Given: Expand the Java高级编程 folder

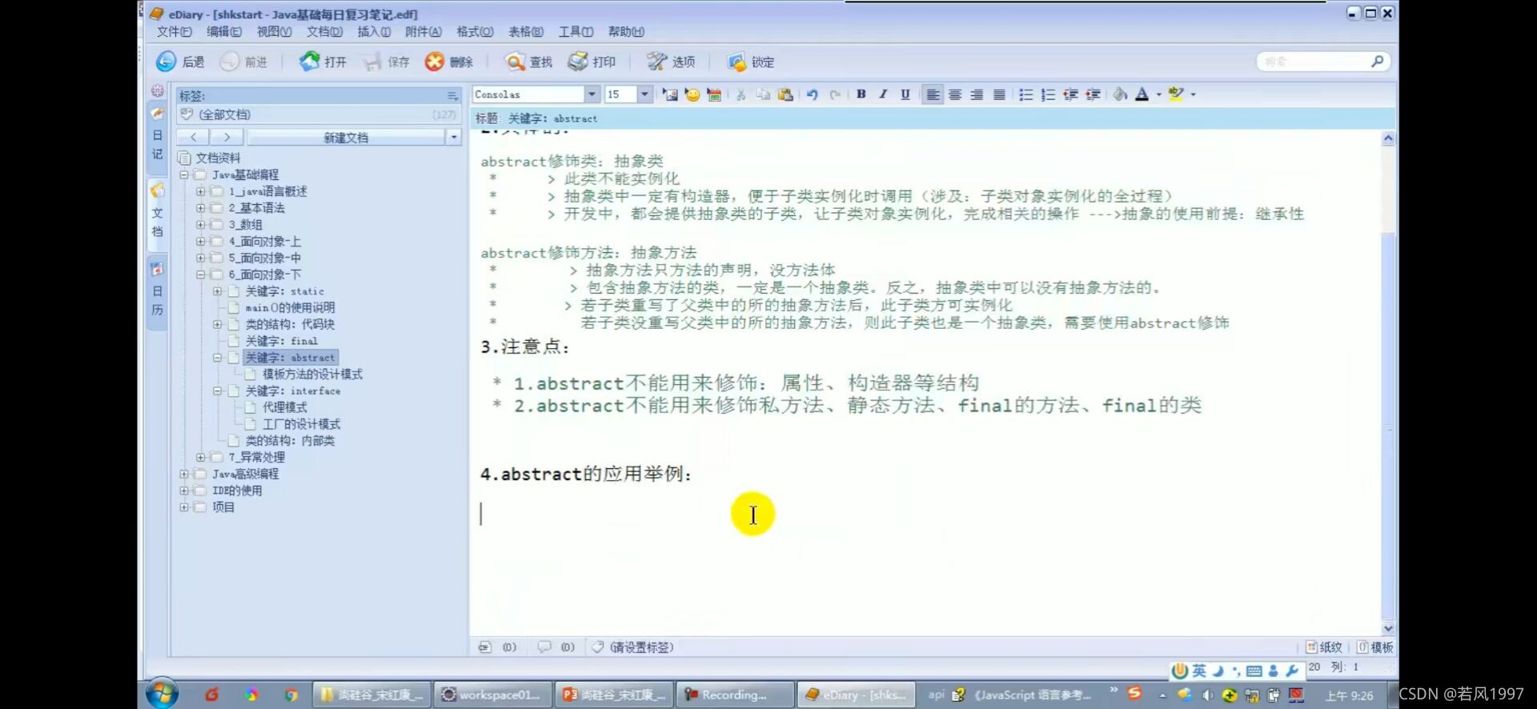Looking at the screenshot, I should tap(184, 474).
